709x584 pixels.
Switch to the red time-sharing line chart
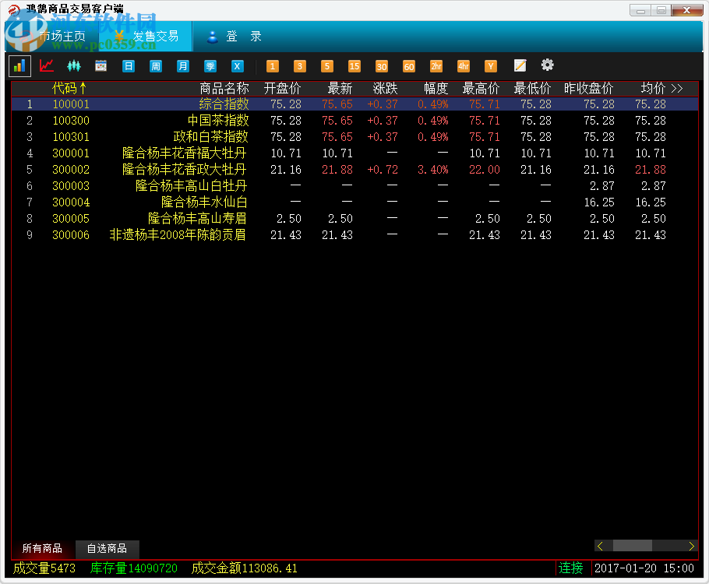tap(47, 66)
